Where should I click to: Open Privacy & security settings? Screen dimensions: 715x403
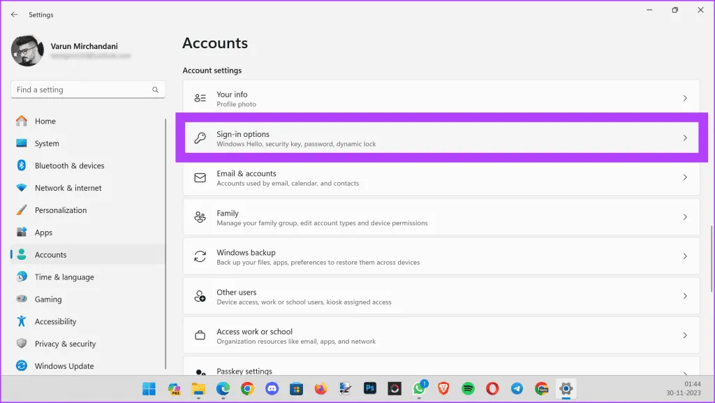(x=65, y=344)
